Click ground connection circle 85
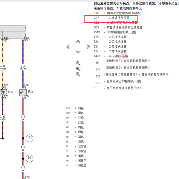 click(x=30, y=159)
